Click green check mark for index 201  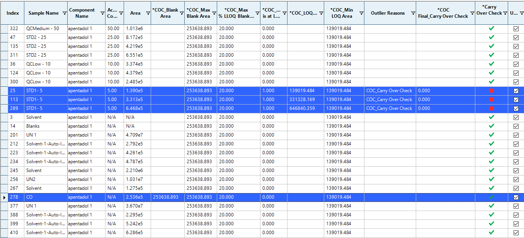[x=492, y=135]
